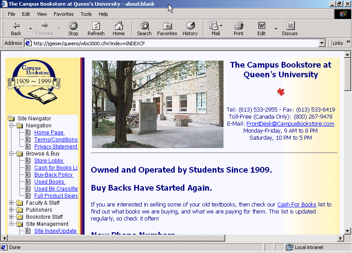Click the document icon beside Home Page

click(28, 133)
